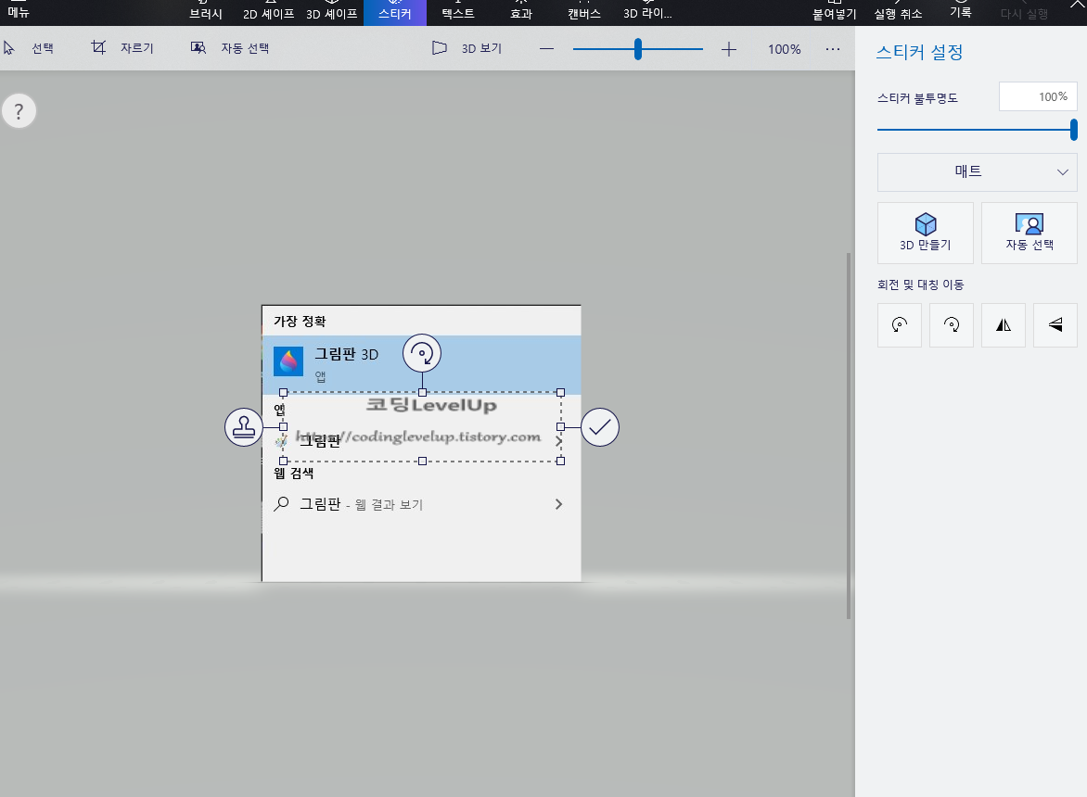The height and width of the screenshot is (797, 1087).
Task: Click the 가장 정확 heading on the canvas
Action: 300,322
